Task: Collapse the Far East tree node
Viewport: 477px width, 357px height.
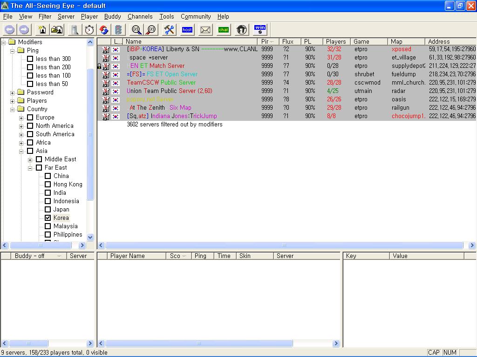Action: coord(30,168)
